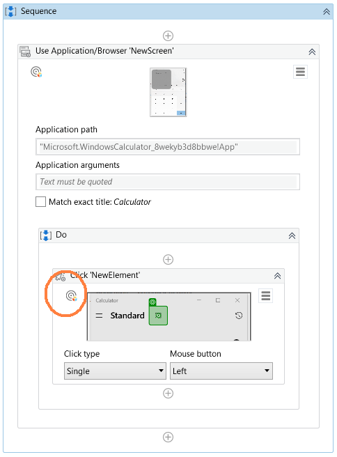Open the Mouse button dropdown
Viewport: 337px width, 457px height.
[x=221, y=371]
